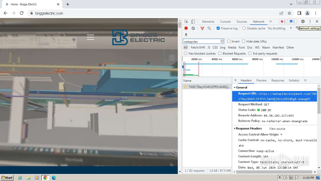
Task: Bookmark this page with the star
Action: click(289, 13)
